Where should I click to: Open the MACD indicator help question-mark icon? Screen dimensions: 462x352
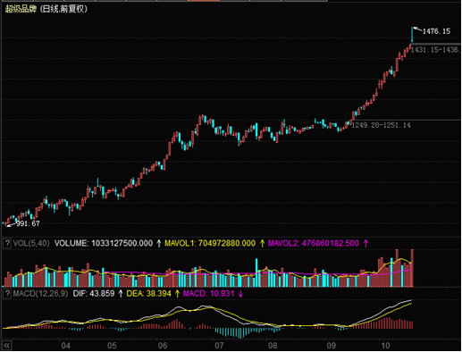coord(7,294)
